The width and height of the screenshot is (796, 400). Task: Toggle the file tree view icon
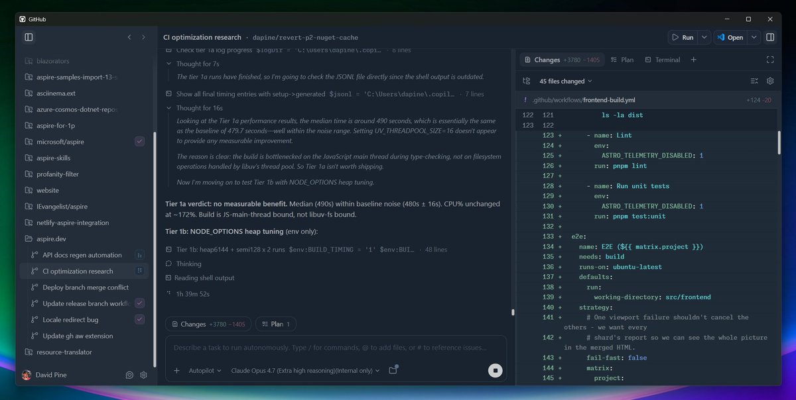526,81
